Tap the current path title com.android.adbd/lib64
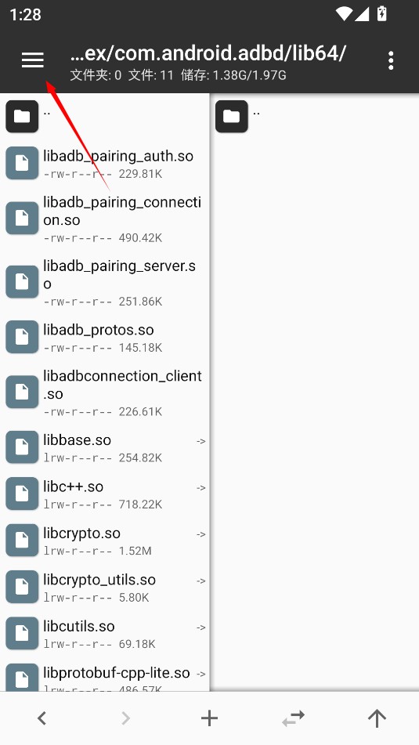 pyautogui.click(x=208, y=53)
